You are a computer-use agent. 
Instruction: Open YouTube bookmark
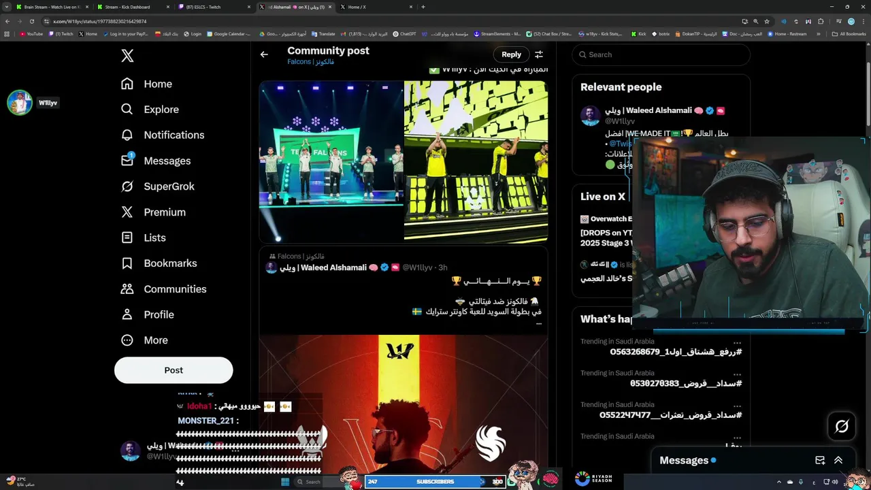click(31, 34)
